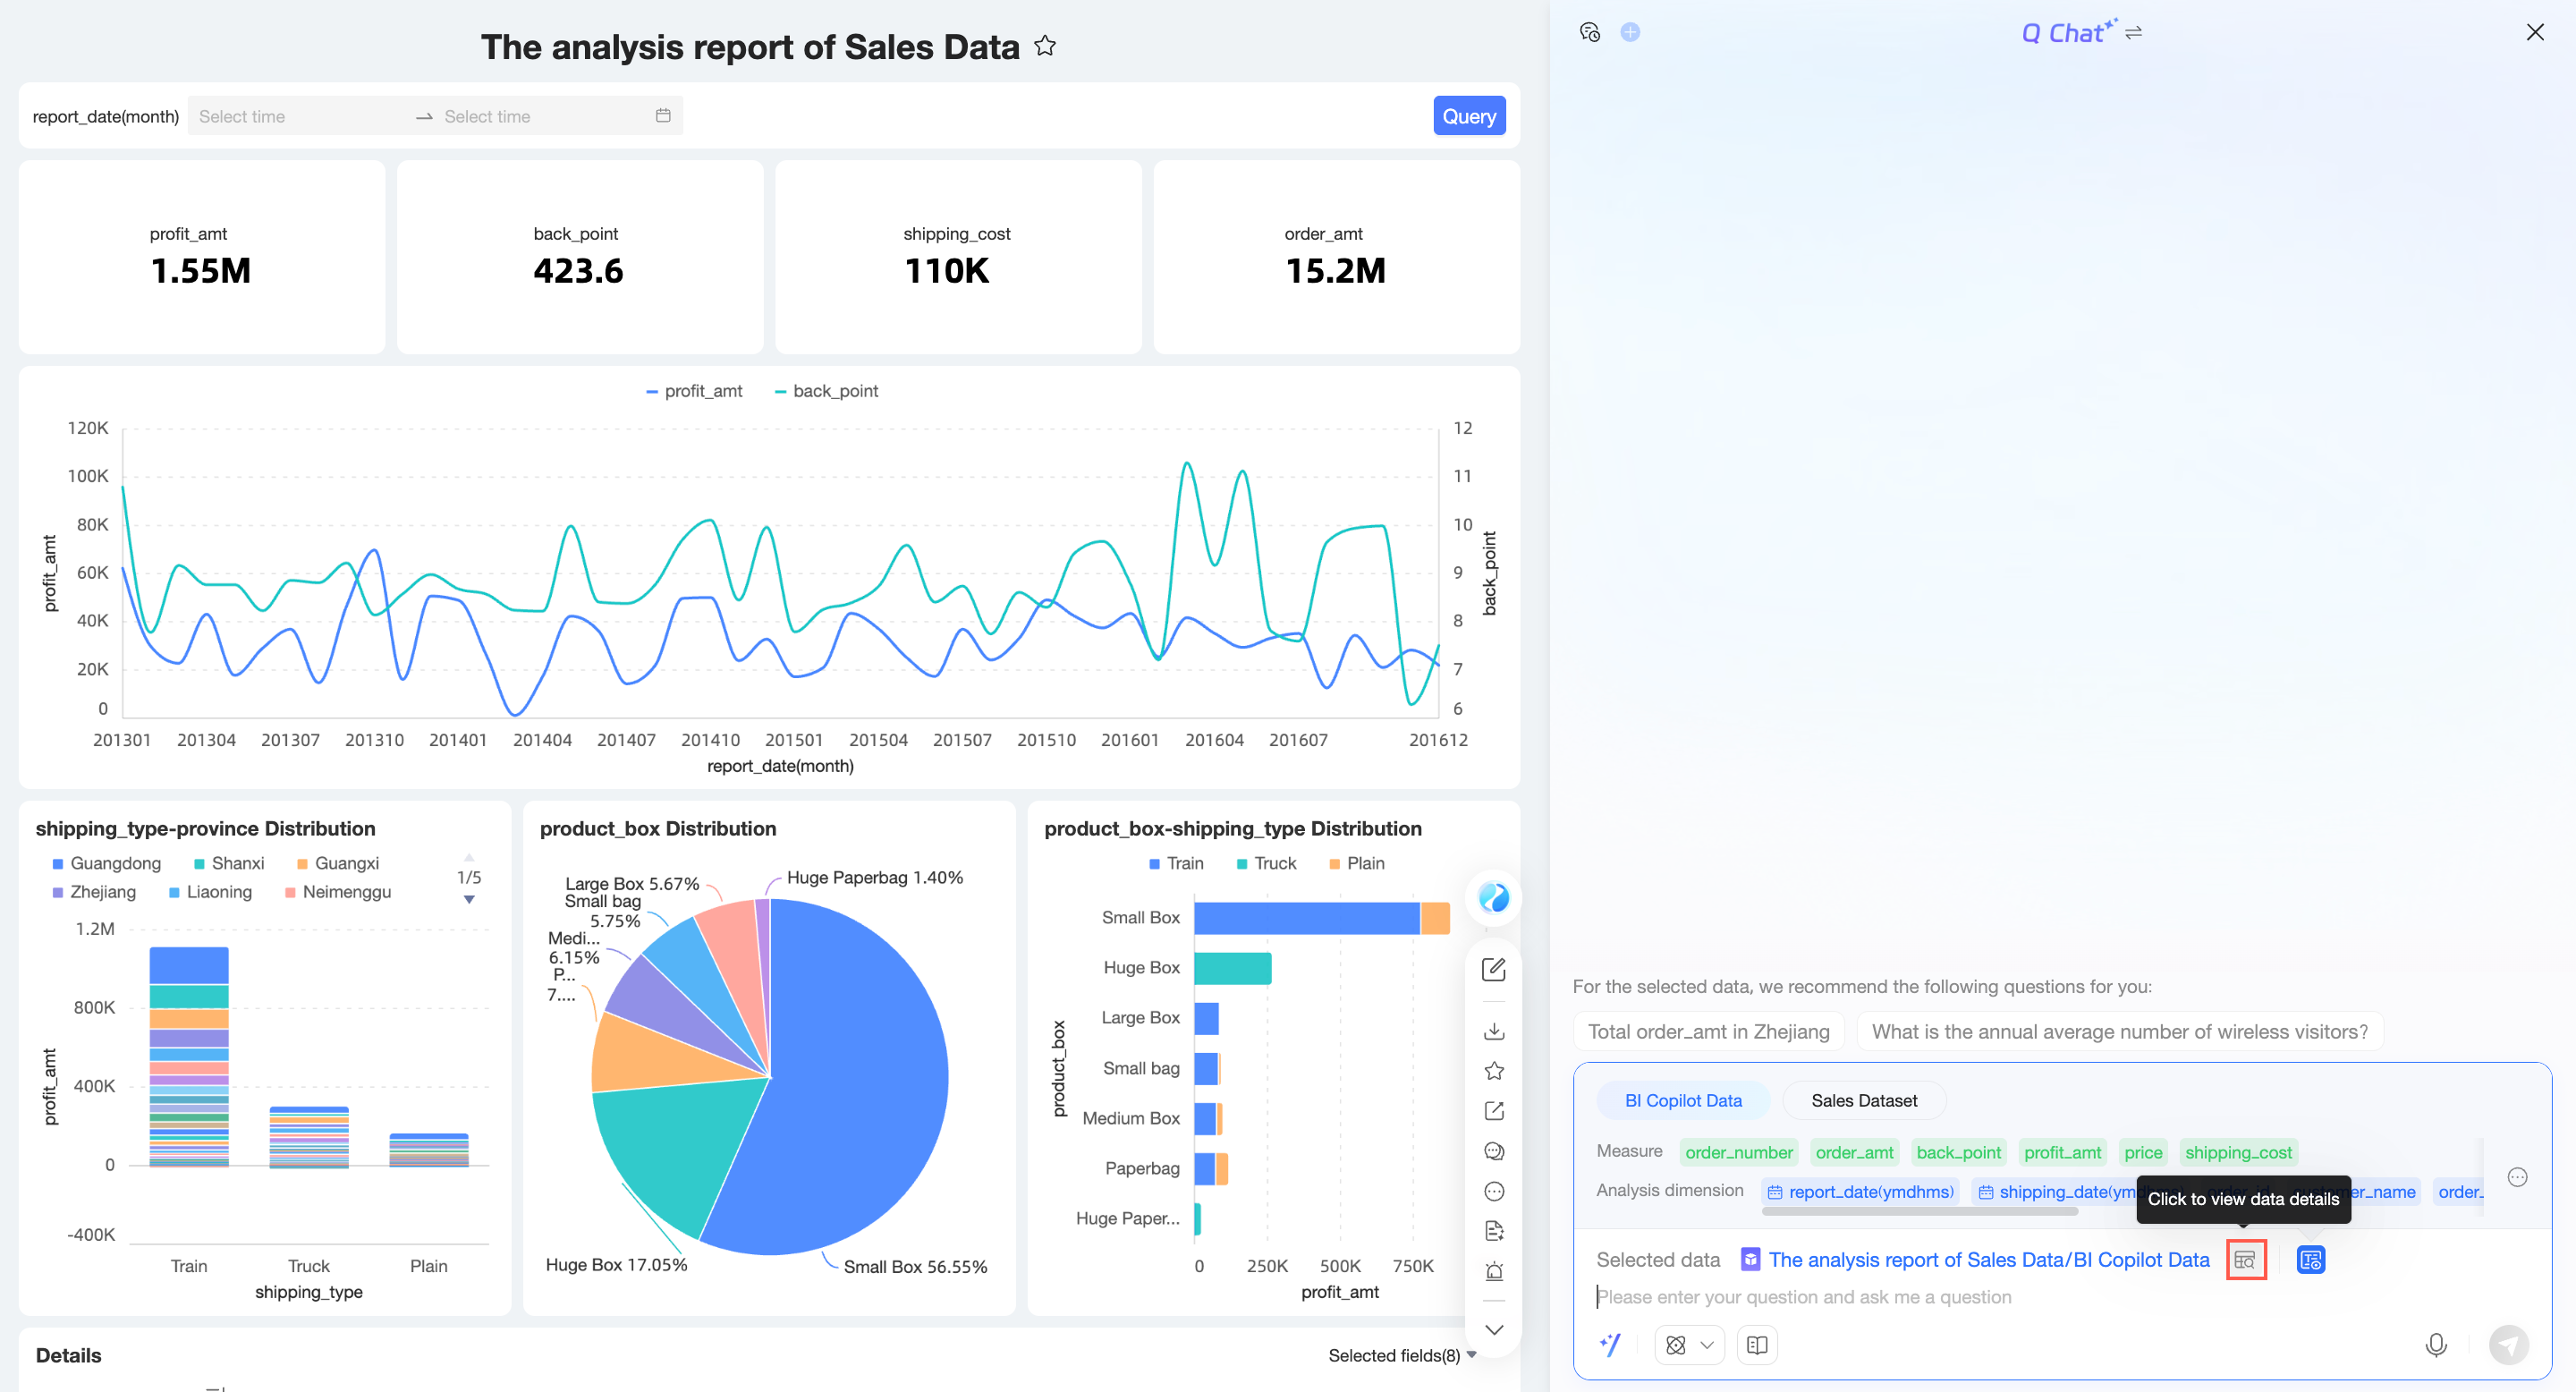Viewport: 2576px width, 1392px height.
Task: Collapse the side toolbar with chevron down
Action: click(x=1493, y=1330)
